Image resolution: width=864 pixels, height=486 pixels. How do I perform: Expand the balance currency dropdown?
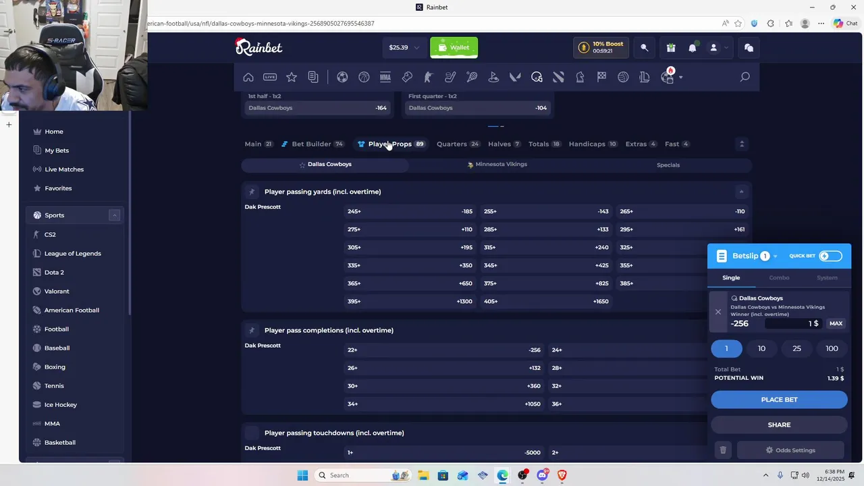click(x=416, y=47)
